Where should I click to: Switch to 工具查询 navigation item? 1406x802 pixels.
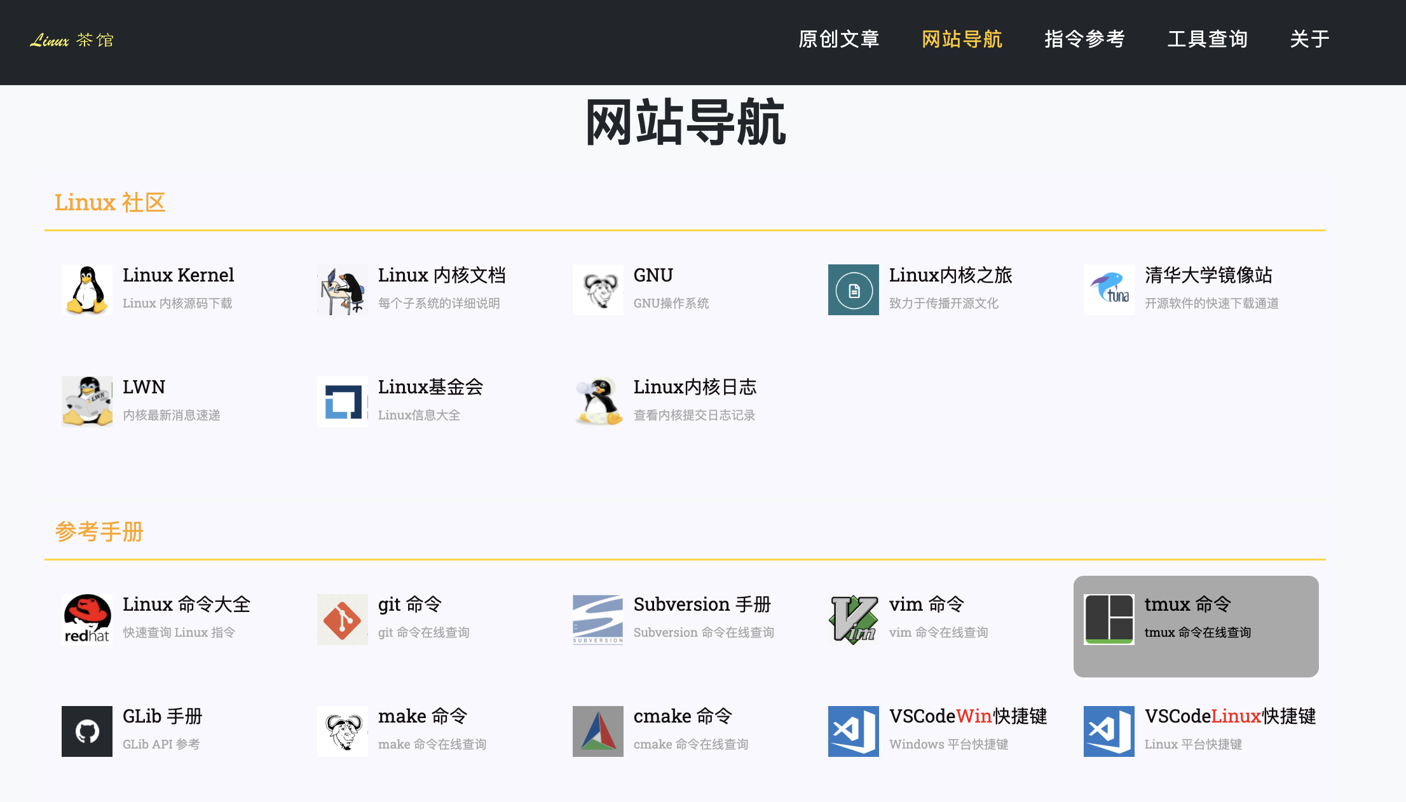coord(1207,39)
